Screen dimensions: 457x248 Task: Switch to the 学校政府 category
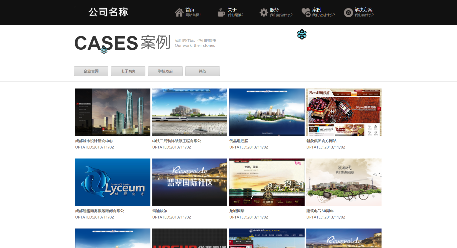click(x=165, y=71)
